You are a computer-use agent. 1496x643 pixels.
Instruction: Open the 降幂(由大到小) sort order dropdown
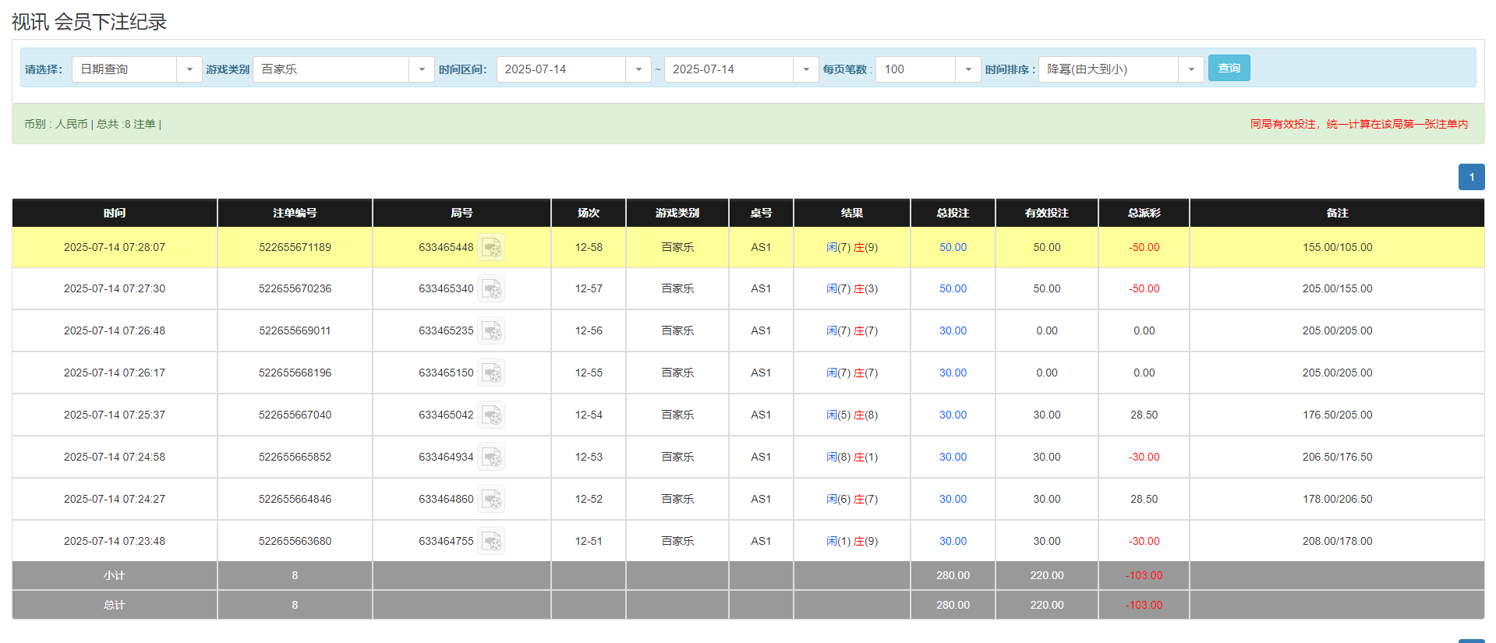pyautogui.click(x=1190, y=69)
